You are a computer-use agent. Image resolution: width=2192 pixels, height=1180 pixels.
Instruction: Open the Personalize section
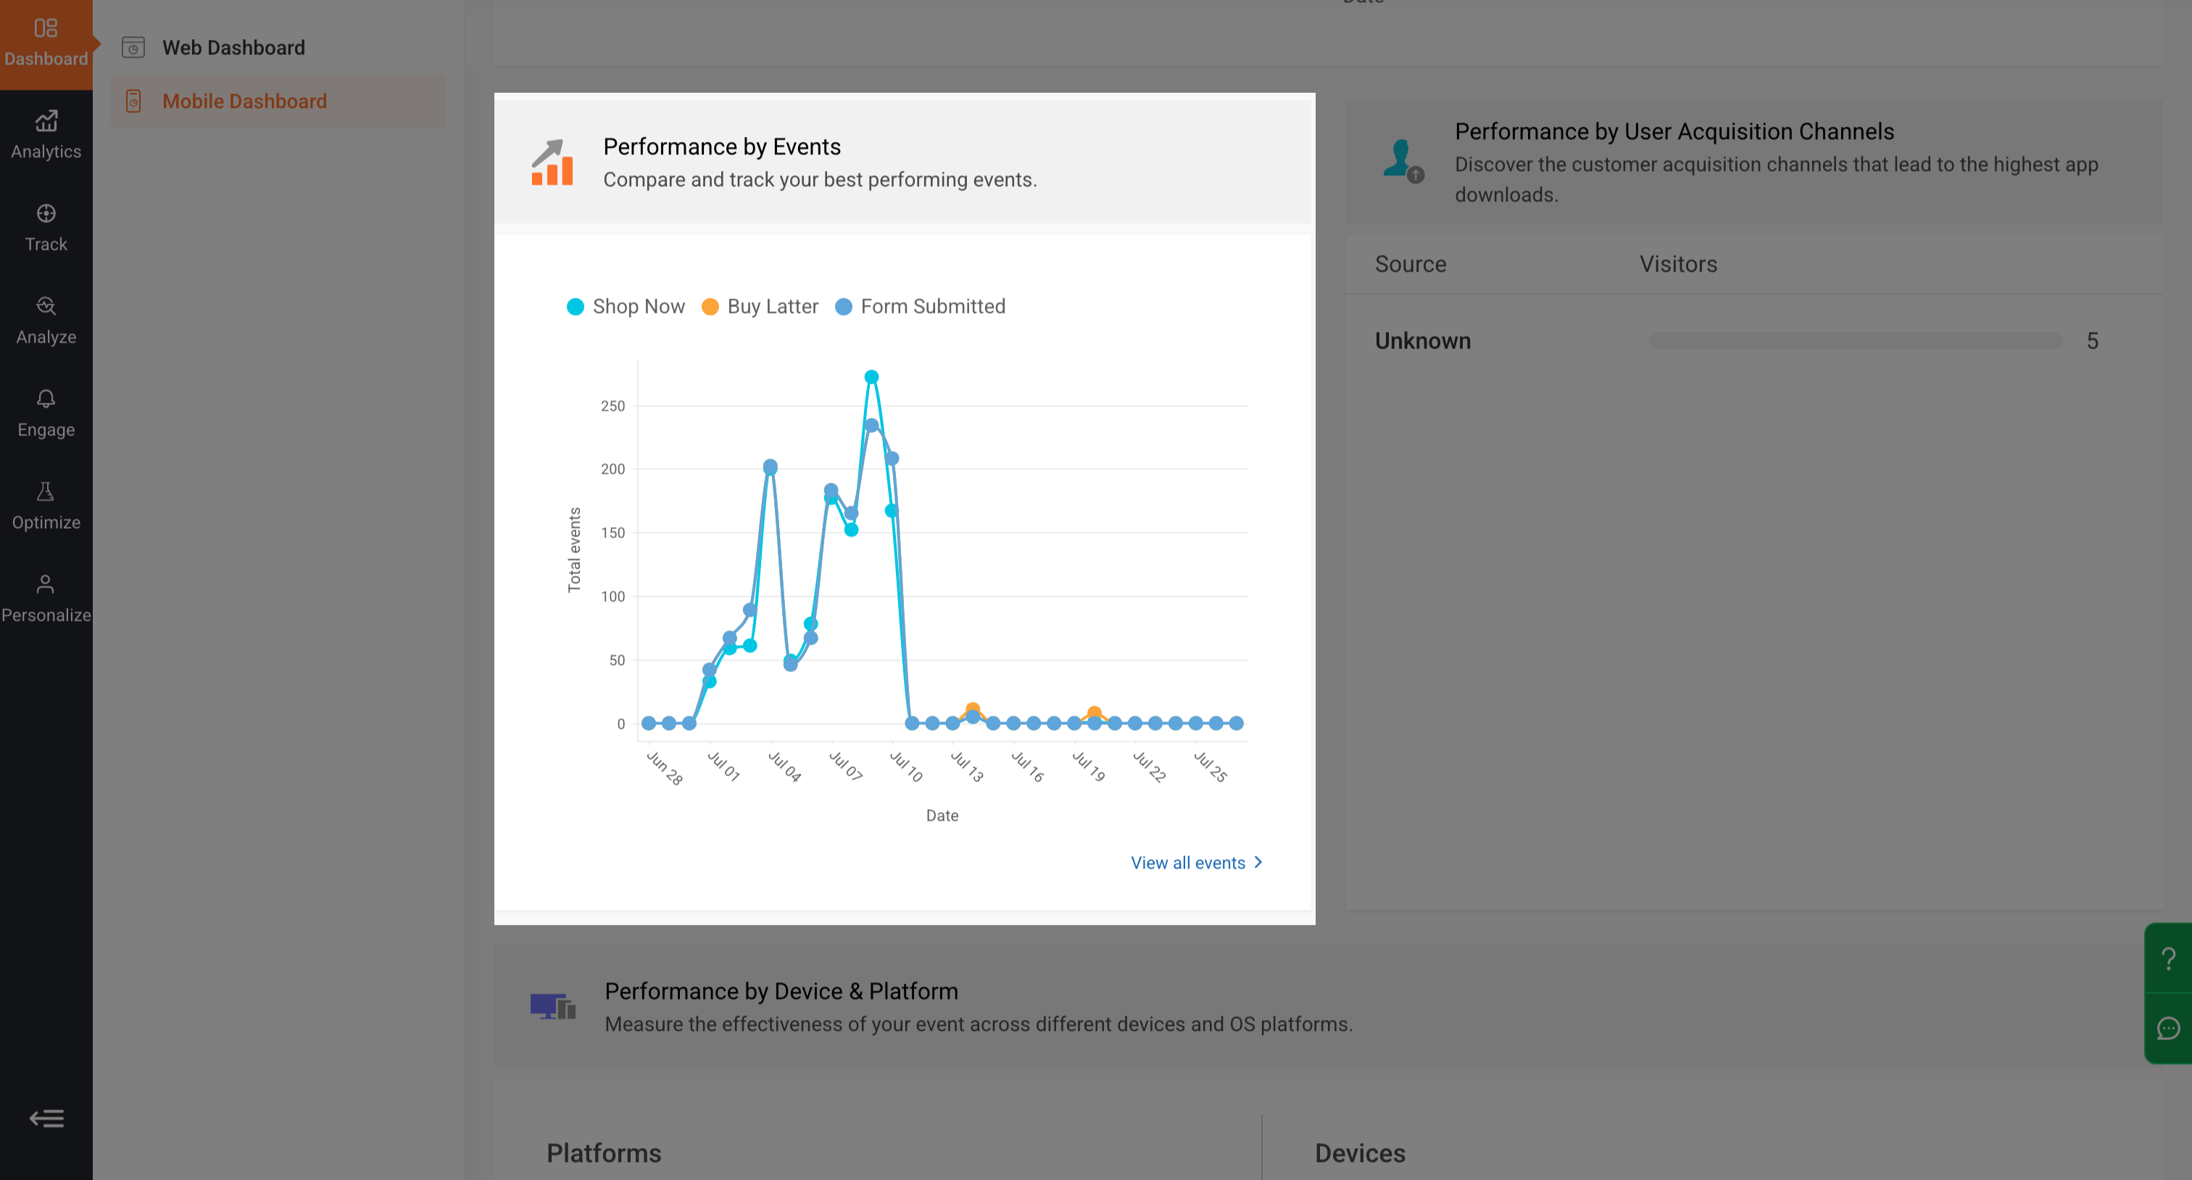[x=46, y=598]
